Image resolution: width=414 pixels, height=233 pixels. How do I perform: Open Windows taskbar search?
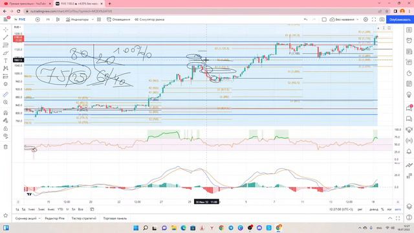click(146, 228)
